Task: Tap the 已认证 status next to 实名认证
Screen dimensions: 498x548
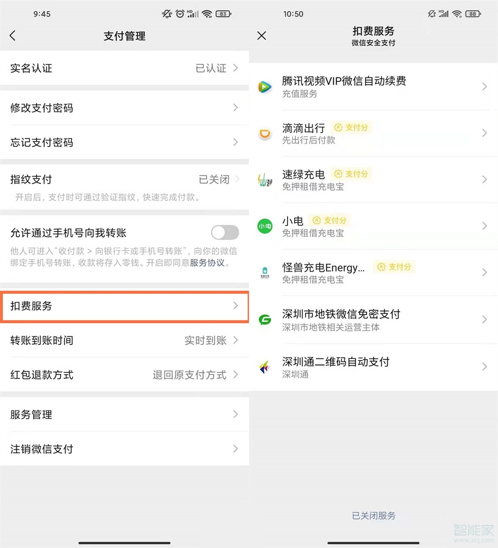Action: 210,68
